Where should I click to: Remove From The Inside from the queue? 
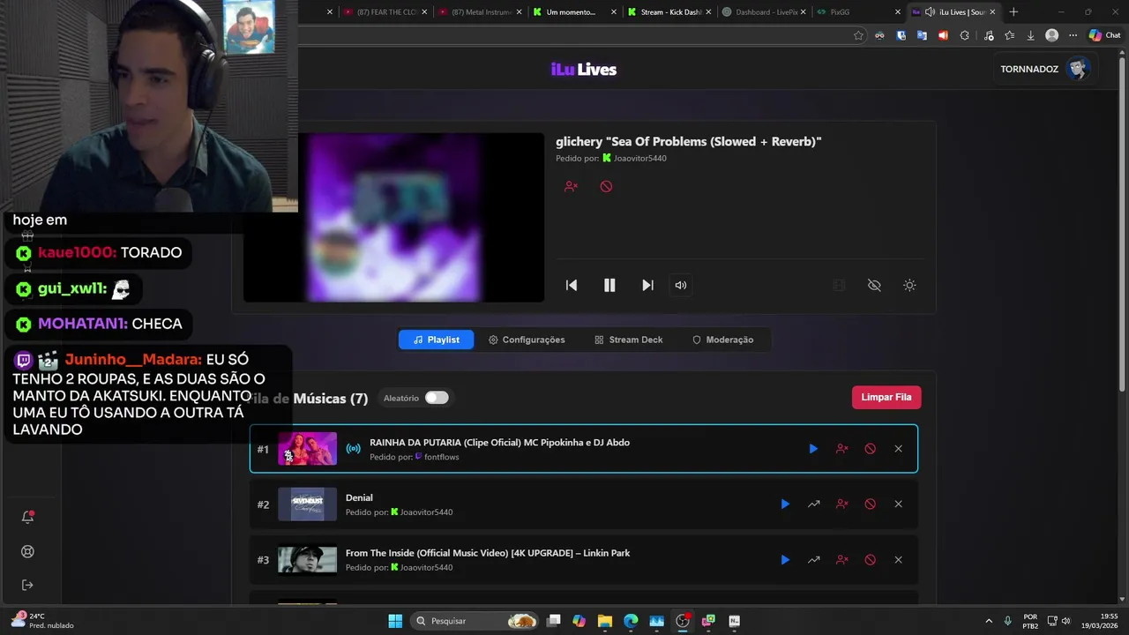[x=898, y=560]
